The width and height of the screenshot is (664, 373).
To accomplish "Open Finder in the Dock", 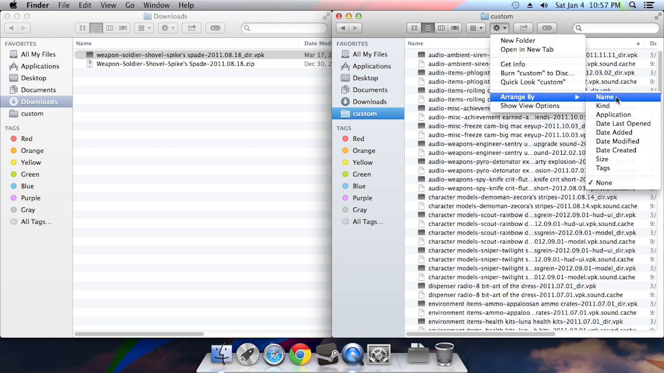I will [222, 354].
